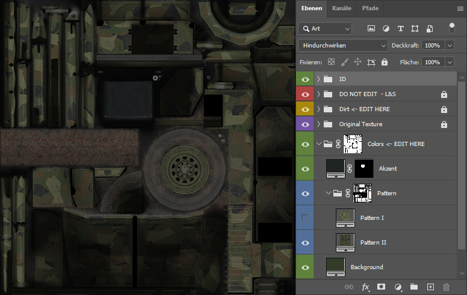Image resolution: width=467 pixels, height=295 pixels.
Task: Hide the Original Texture group
Action: [x=305, y=124]
